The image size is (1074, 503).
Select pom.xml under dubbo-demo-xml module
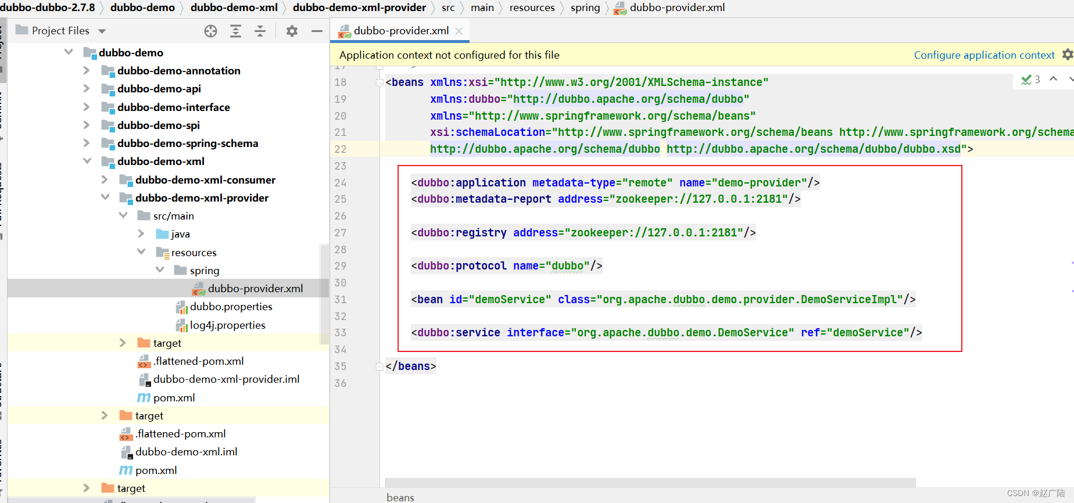(x=156, y=470)
